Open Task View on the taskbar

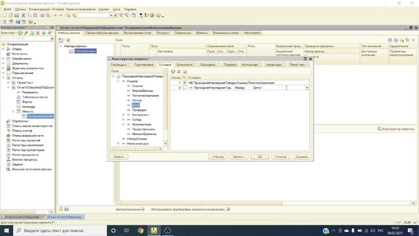tap(126, 230)
